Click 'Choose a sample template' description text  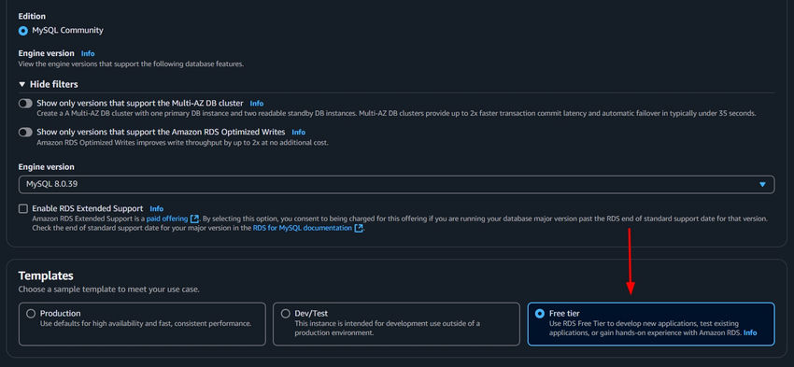click(x=109, y=290)
